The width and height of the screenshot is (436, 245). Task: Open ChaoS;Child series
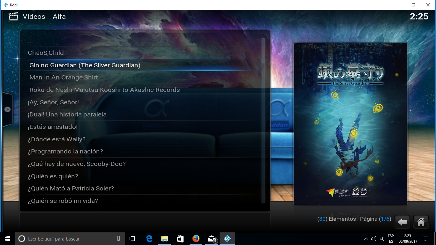click(140, 53)
